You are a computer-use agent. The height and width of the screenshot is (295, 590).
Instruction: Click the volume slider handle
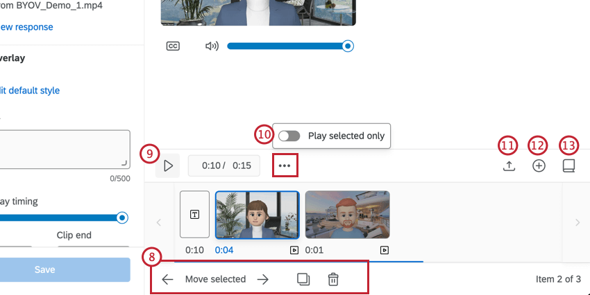coord(348,46)
